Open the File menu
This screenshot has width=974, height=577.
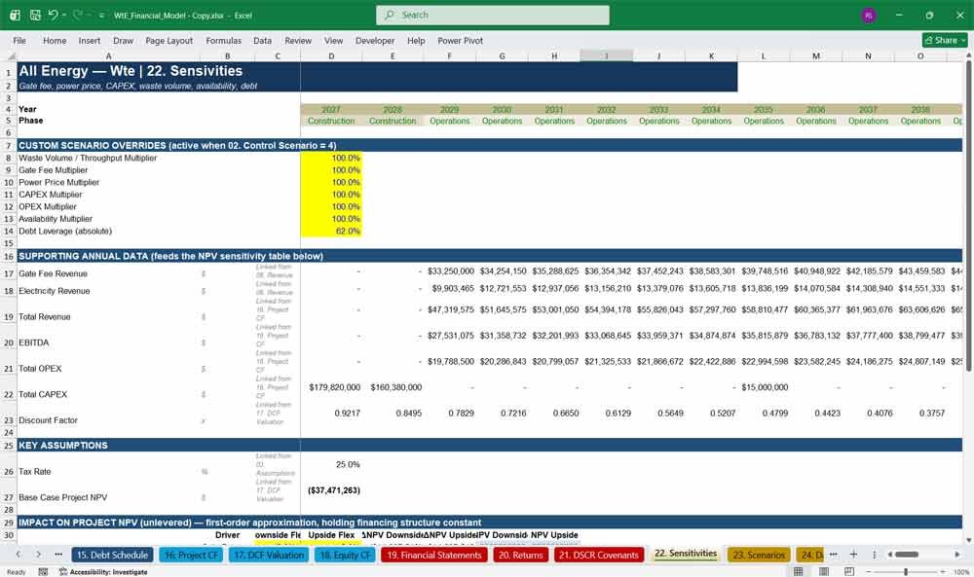[19, 40]
